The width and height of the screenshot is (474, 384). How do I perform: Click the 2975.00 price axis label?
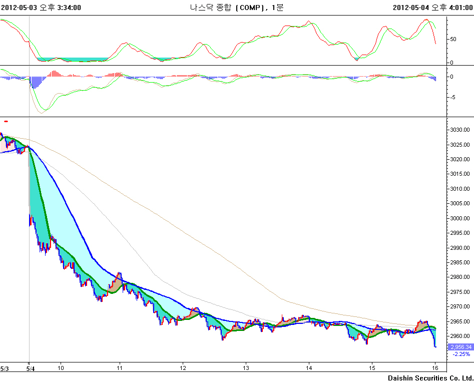click(460, 292)
